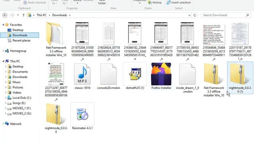This screenshot has width=254, height=143.
Task: Go back with the Back arrow button
Action: click(5, 15)
